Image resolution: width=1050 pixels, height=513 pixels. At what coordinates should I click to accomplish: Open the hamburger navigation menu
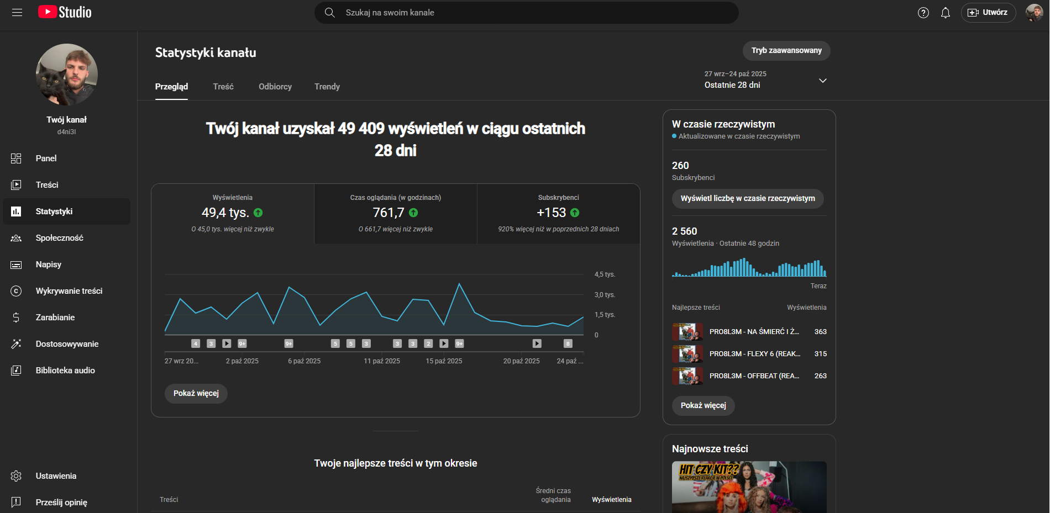tap(17, 12)
